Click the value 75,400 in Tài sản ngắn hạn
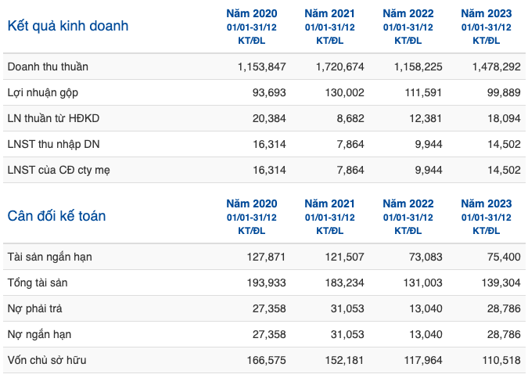 coord(504,257)
